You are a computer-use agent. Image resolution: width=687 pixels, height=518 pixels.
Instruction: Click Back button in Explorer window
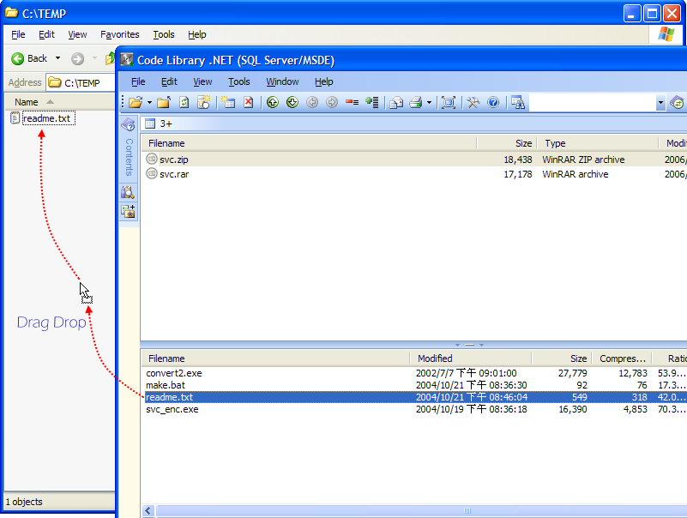29,58
